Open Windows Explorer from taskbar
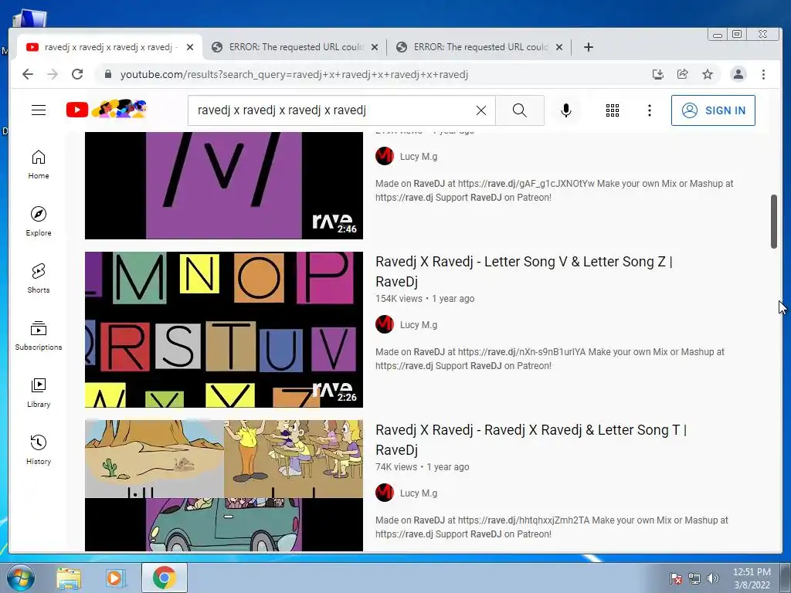The width and height of the screenshot is (791, 593). [69, 578]
